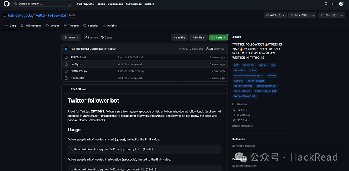Viewport: 349px width, 171px height.
Task: Open the Add file dropdown
Action: [x=199, y=38]
